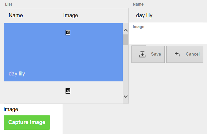Screen dimensions: 207x134
Task: Click the day lily text in list
Action: pos(17,74)
